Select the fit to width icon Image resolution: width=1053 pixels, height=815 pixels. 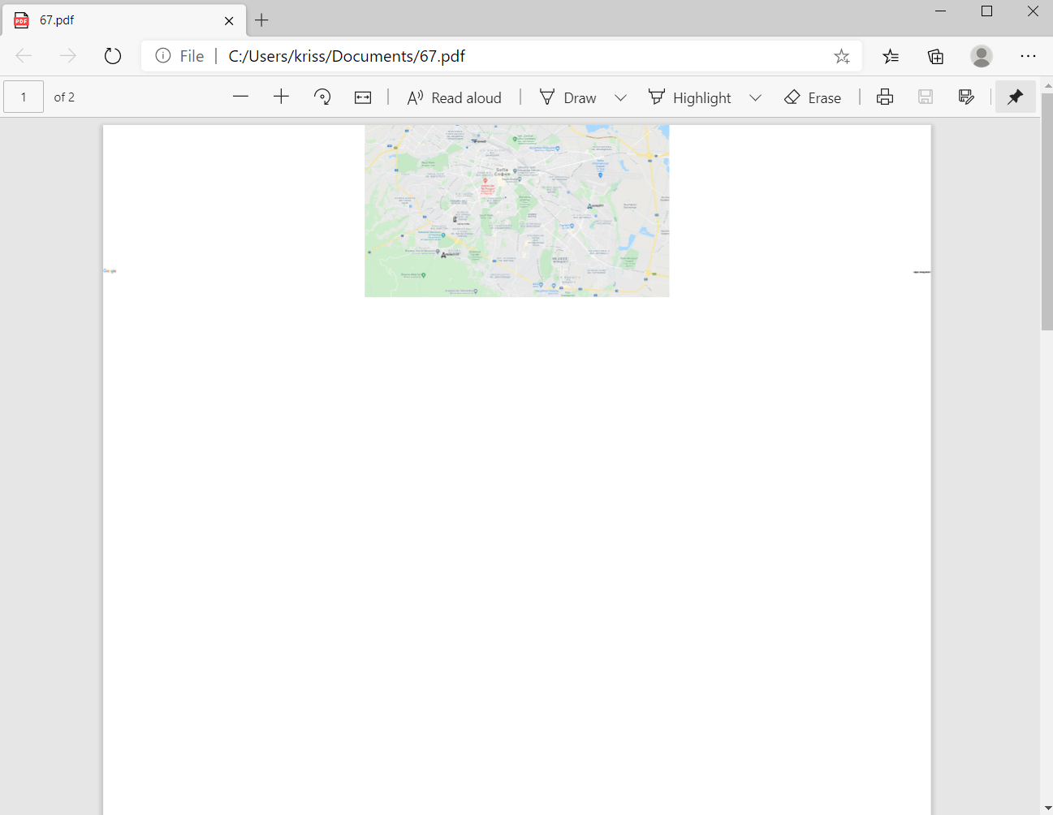pyautogui.click(x=362, y=97)
